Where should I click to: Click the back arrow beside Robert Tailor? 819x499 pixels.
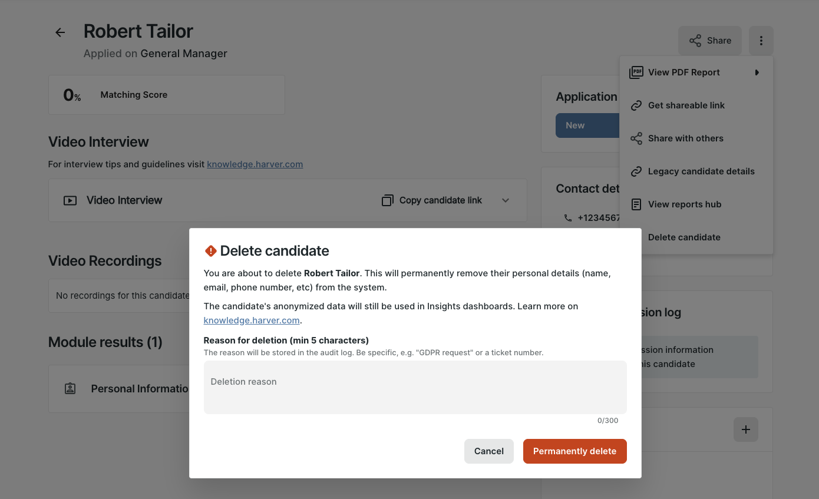coord(60,32)
